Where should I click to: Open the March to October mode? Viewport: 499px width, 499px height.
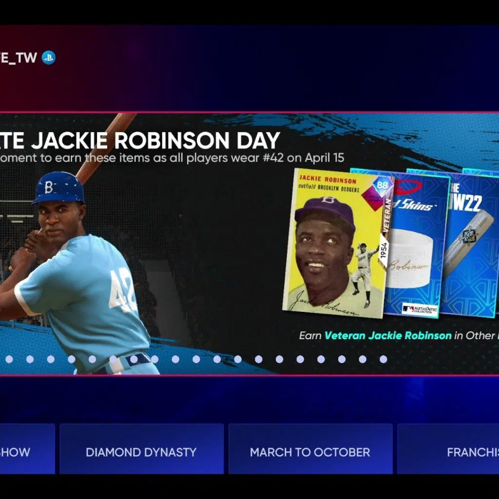pos(310,452)
